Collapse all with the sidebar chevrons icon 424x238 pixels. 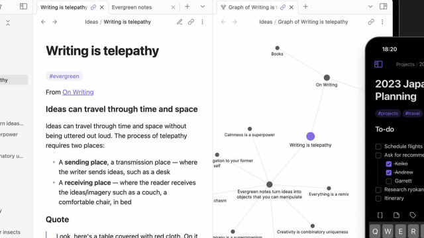tap(8, 23)
